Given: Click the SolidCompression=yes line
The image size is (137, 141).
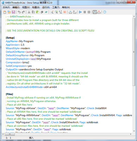Looking at the screenshot, I should tap(19, 66).
